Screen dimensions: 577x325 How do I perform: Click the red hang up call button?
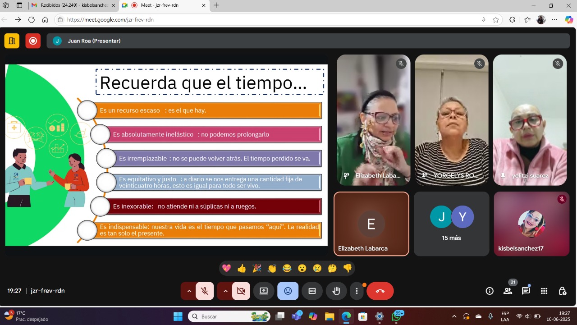[380, 291]
